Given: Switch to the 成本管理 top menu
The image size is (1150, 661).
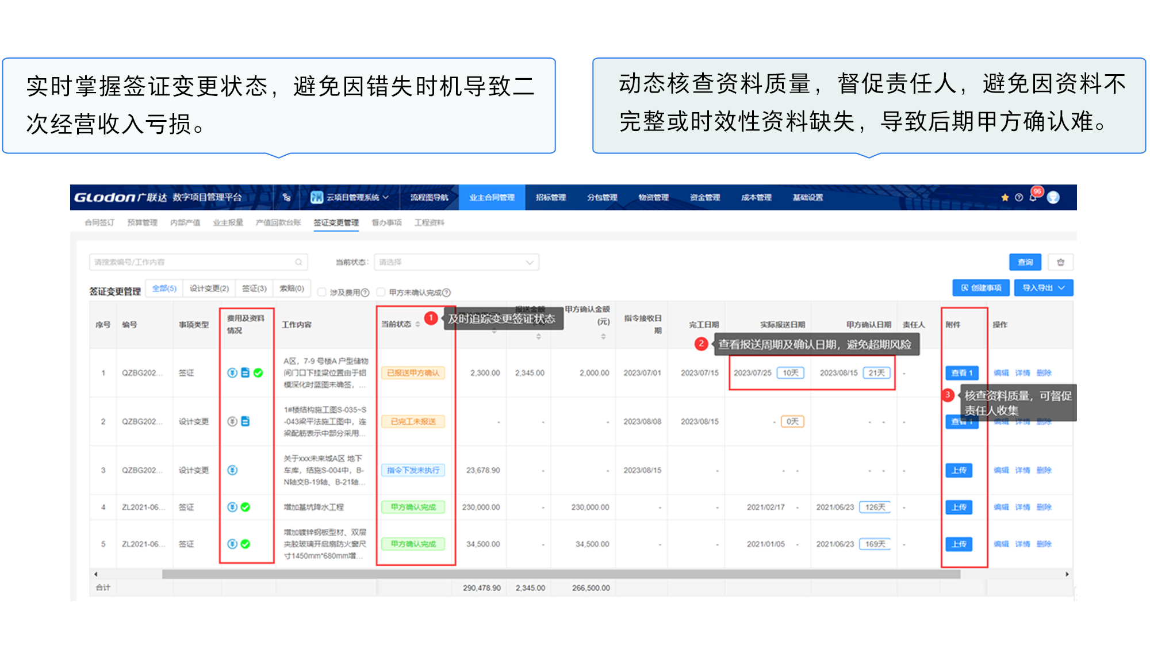Looking at the screenshot, I should tap(756, 198).
